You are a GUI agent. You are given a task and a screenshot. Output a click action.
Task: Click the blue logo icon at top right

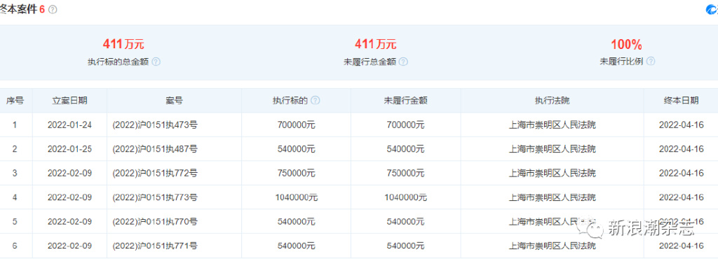click(712, 10)
